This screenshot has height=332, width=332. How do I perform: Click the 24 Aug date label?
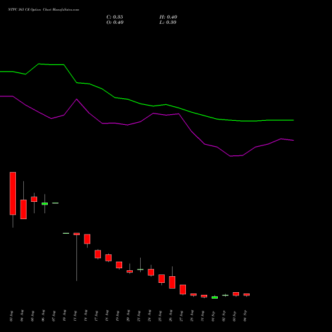click(149, 316)
